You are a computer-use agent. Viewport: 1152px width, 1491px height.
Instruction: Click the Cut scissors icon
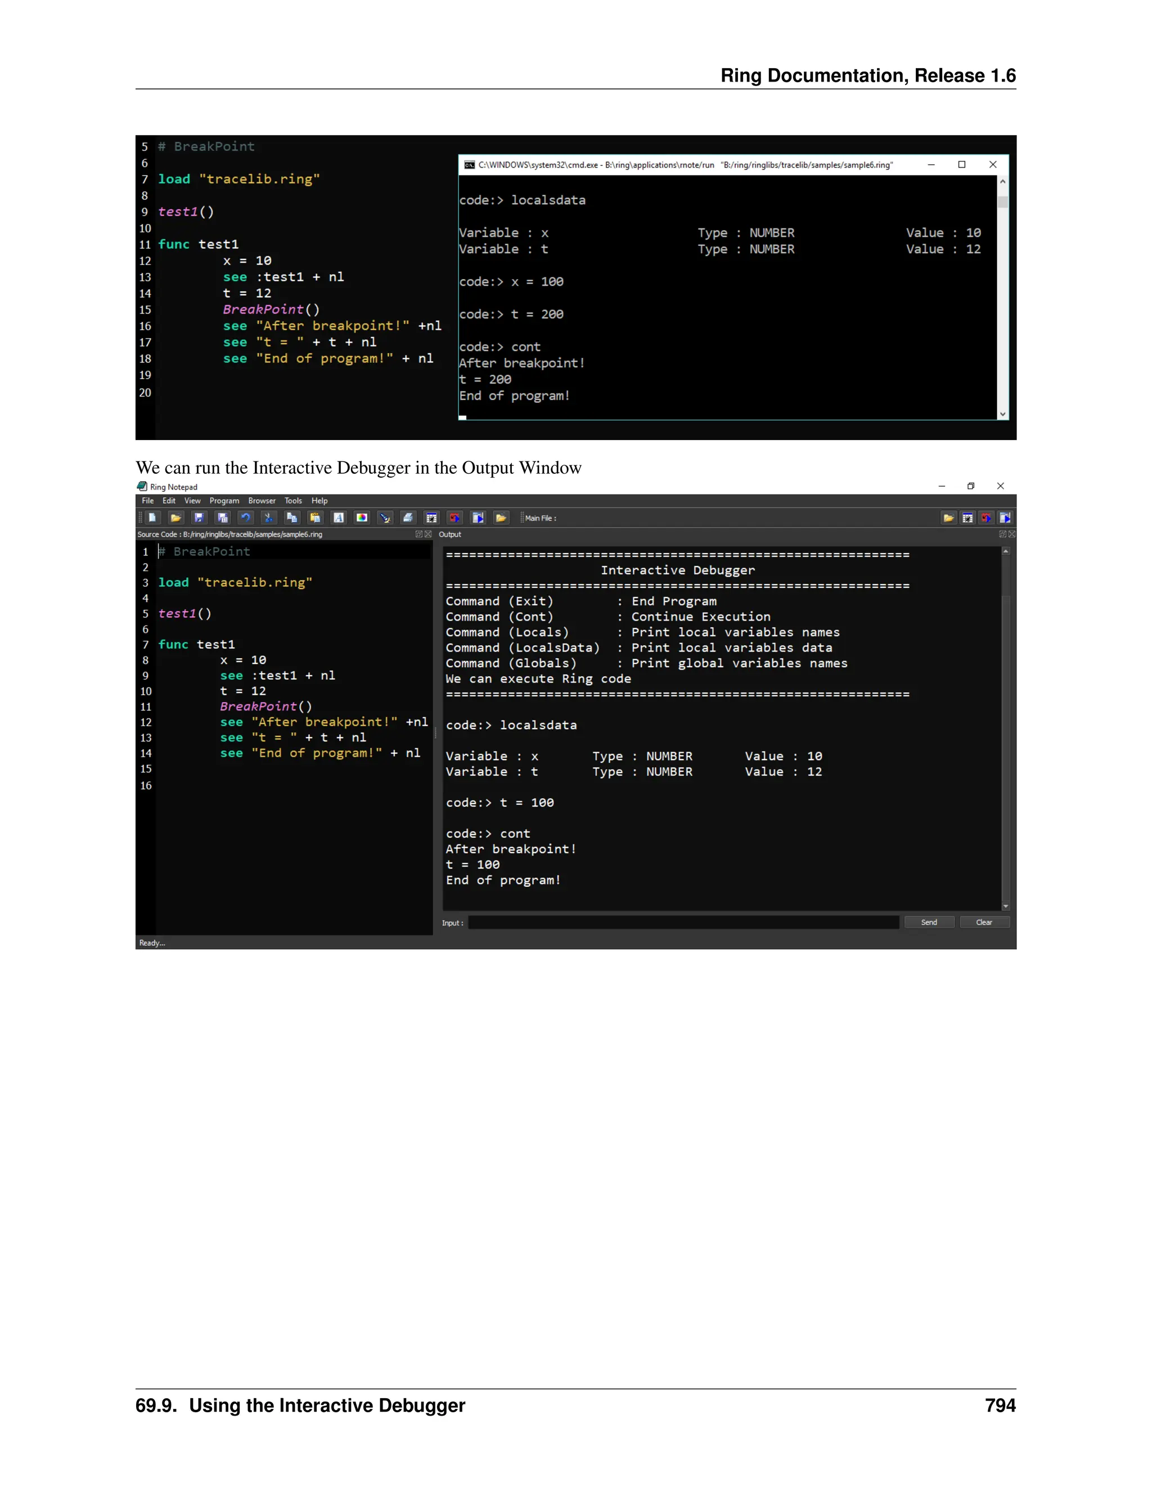click(268, 518)
